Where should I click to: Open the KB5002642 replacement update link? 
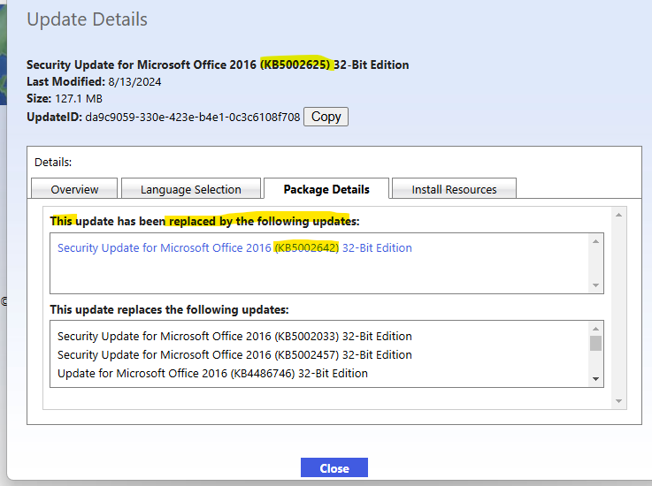pyautogui.click(x=234, y=248)
